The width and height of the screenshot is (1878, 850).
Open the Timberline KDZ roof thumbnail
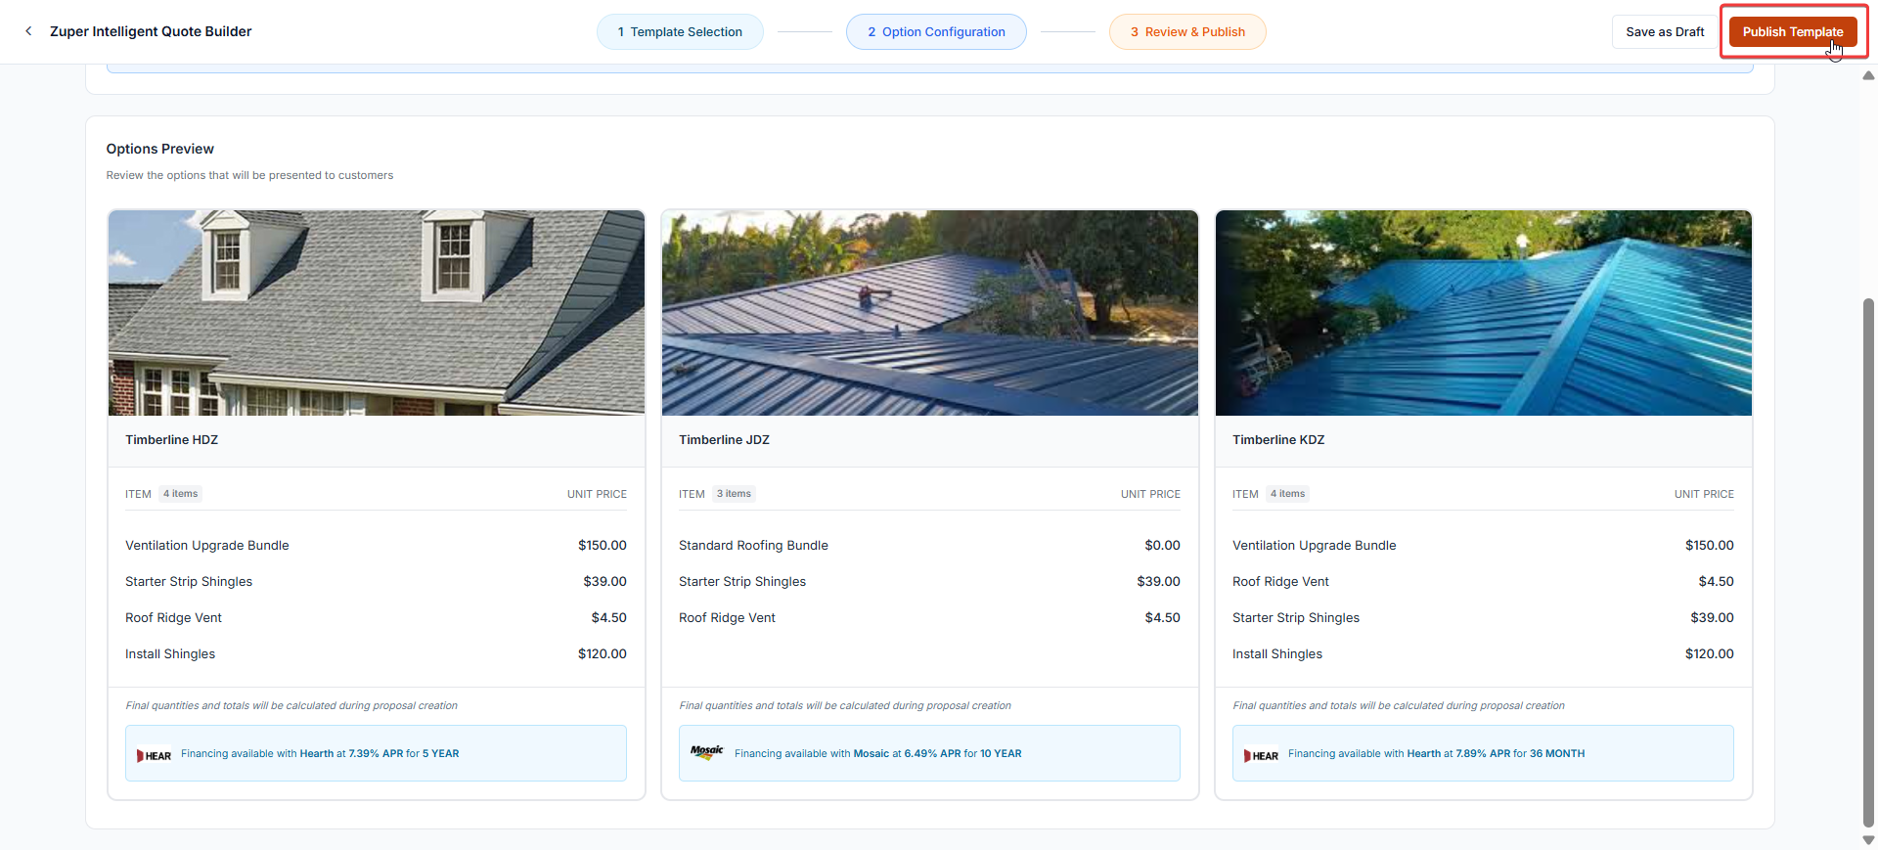1484,313
